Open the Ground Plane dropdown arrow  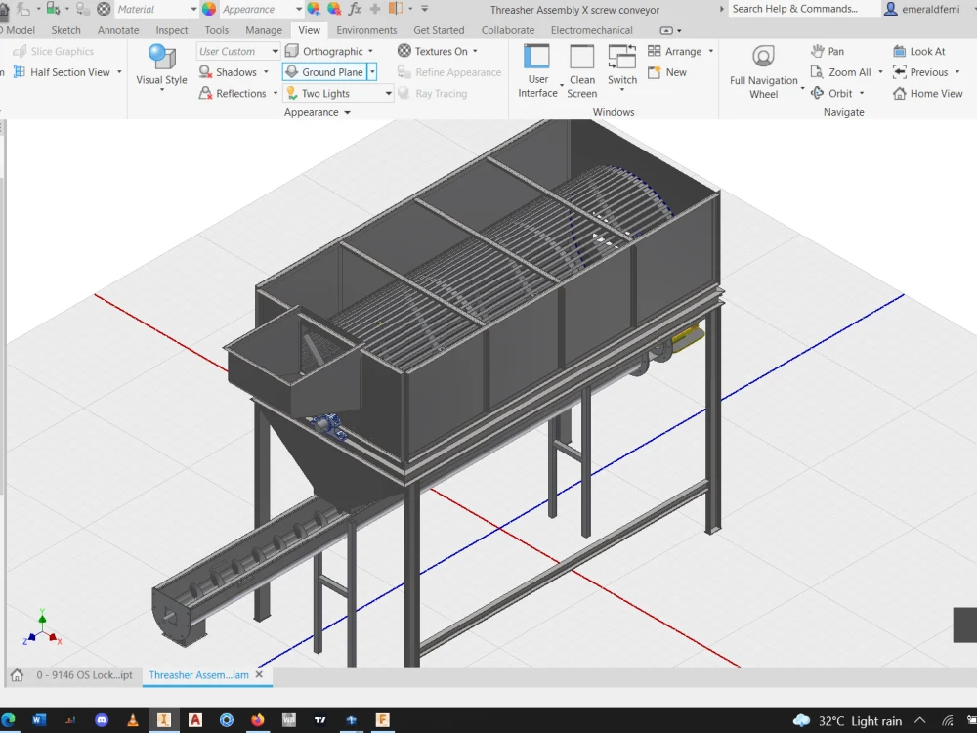[372, 72]
